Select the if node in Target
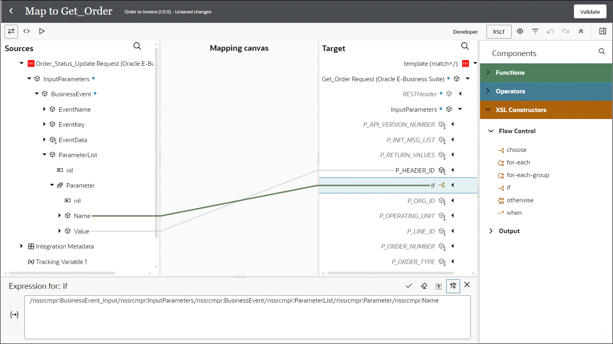This screenshot has height=344, width=613. [433, 186]
